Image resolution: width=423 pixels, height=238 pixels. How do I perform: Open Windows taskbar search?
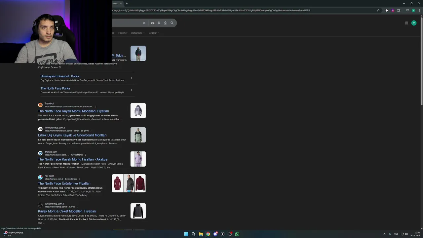[193, 234]
